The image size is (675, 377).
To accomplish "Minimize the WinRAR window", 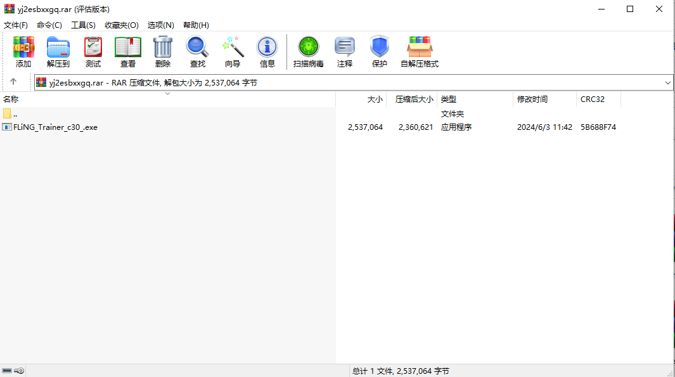I will tap(601, 9).
